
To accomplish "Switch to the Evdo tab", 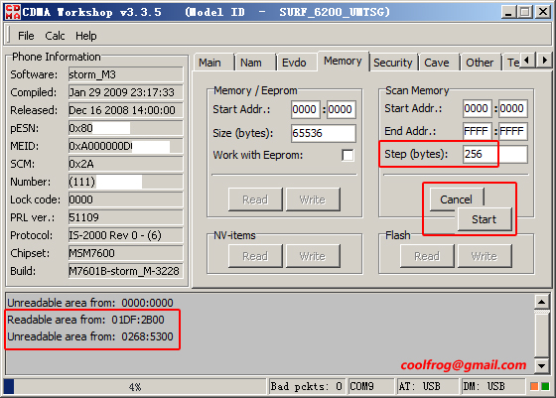I will pyautogui.click(x=297, y=63).
